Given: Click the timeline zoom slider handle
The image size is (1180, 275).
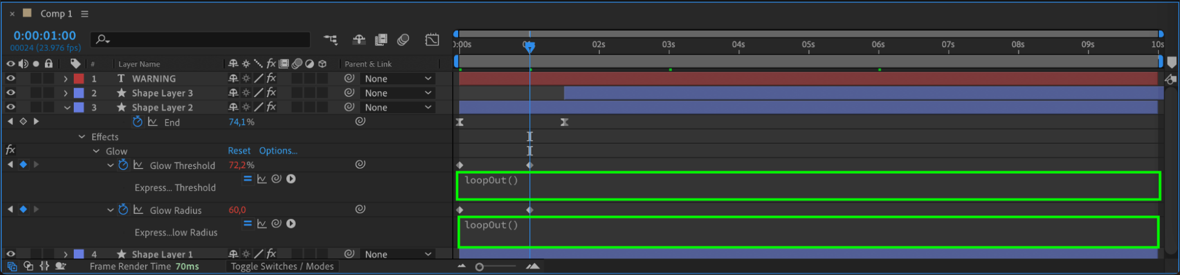Looking at the screenshot, I should (x=479, y=267).
